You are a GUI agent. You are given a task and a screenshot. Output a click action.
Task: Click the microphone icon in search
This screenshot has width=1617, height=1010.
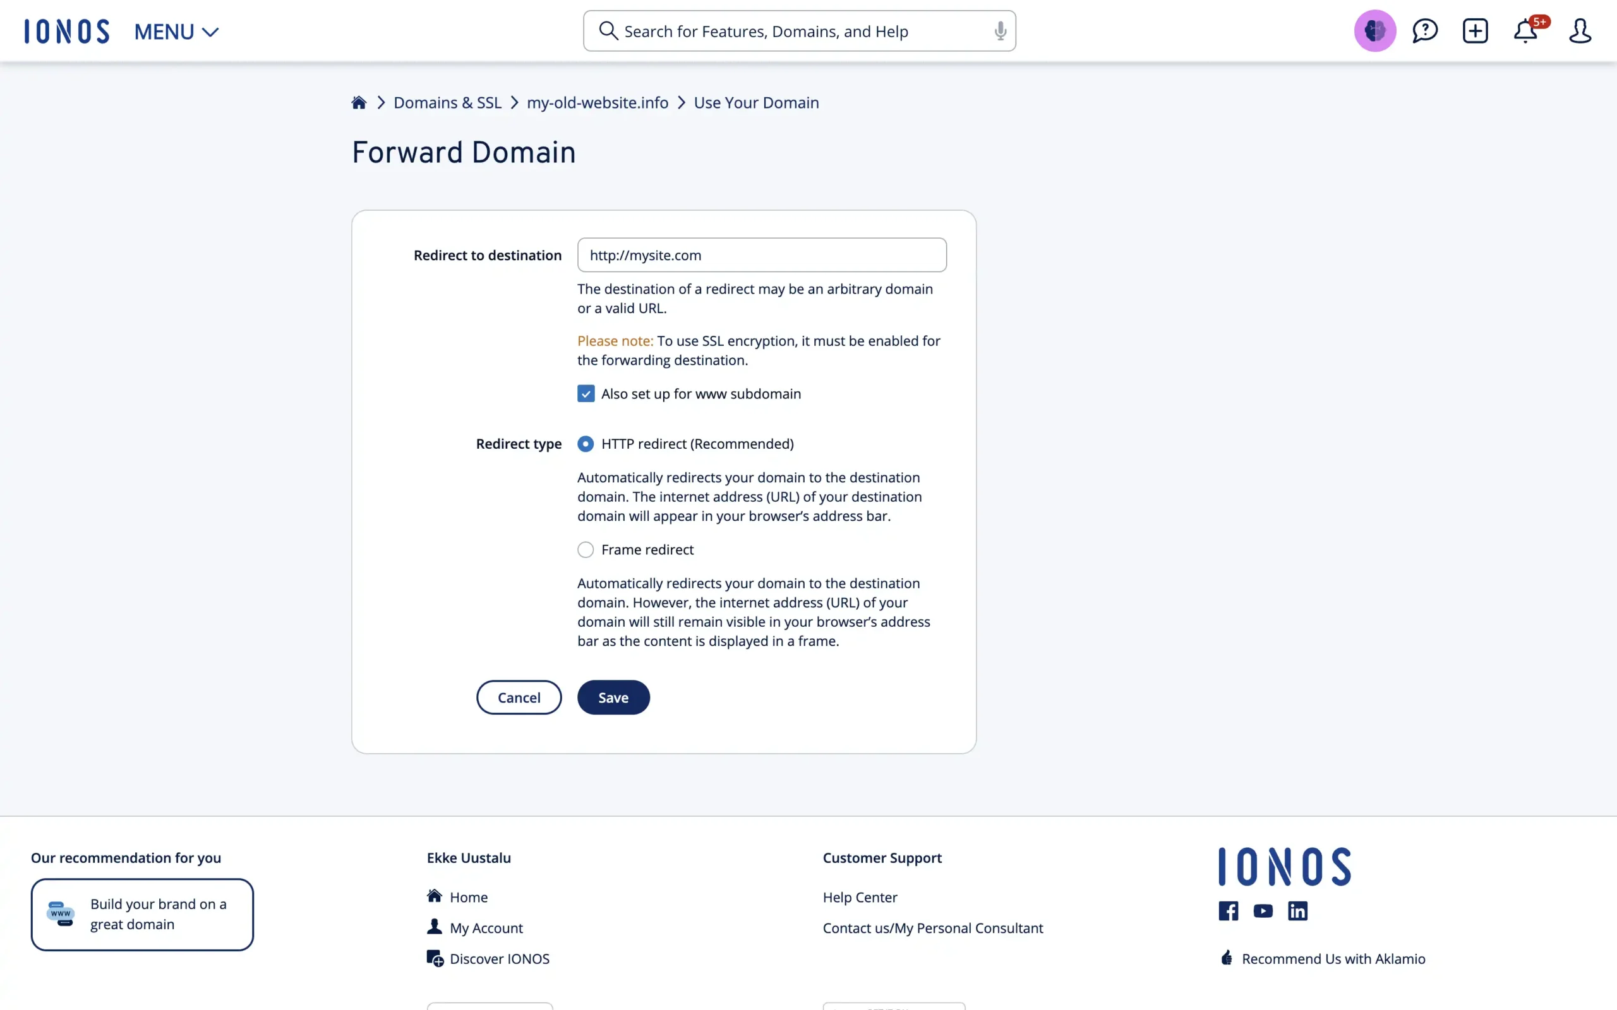(1000, 30)
